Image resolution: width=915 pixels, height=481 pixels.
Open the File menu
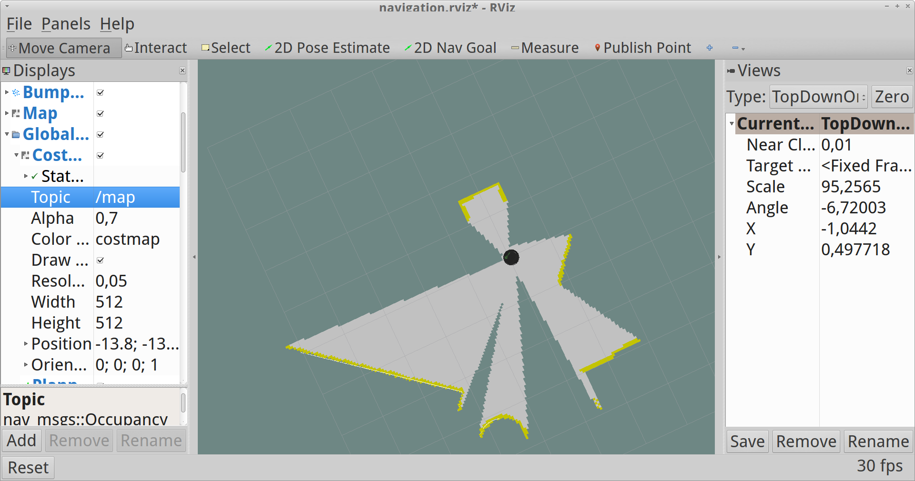pyautogui.click(x=19, y=24)
